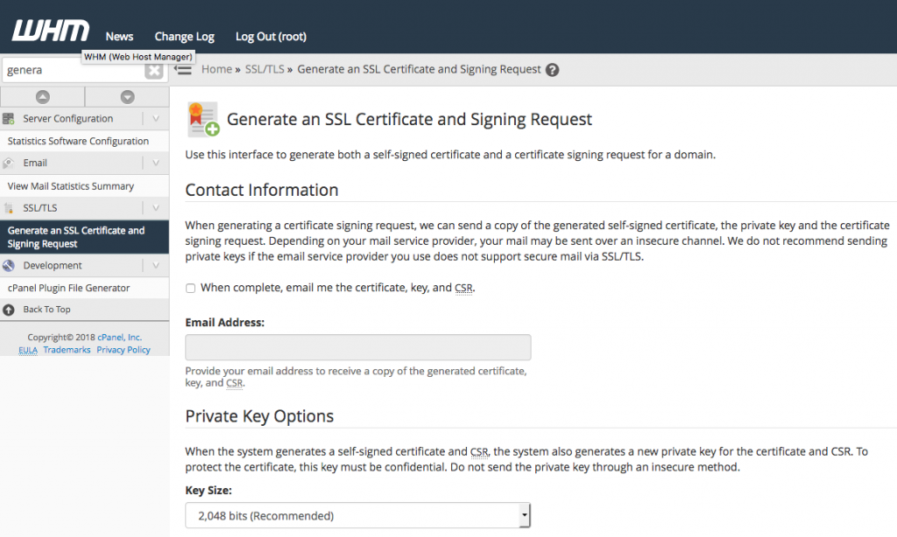The height and width of the screenshot is (537, 897).
Task: Click the Development sidebar heading text
Action: coord(53,266)
